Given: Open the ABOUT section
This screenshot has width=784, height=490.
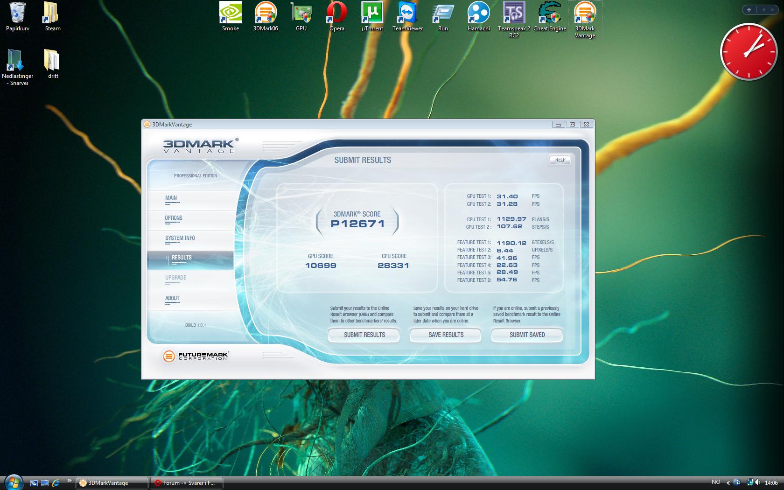Looking at the screenshot, I should coord(190,300).
